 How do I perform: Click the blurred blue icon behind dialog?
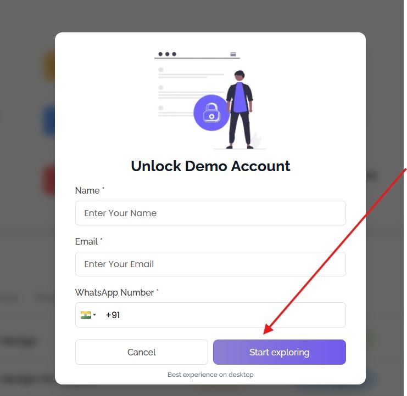click(x=49, y=121)
